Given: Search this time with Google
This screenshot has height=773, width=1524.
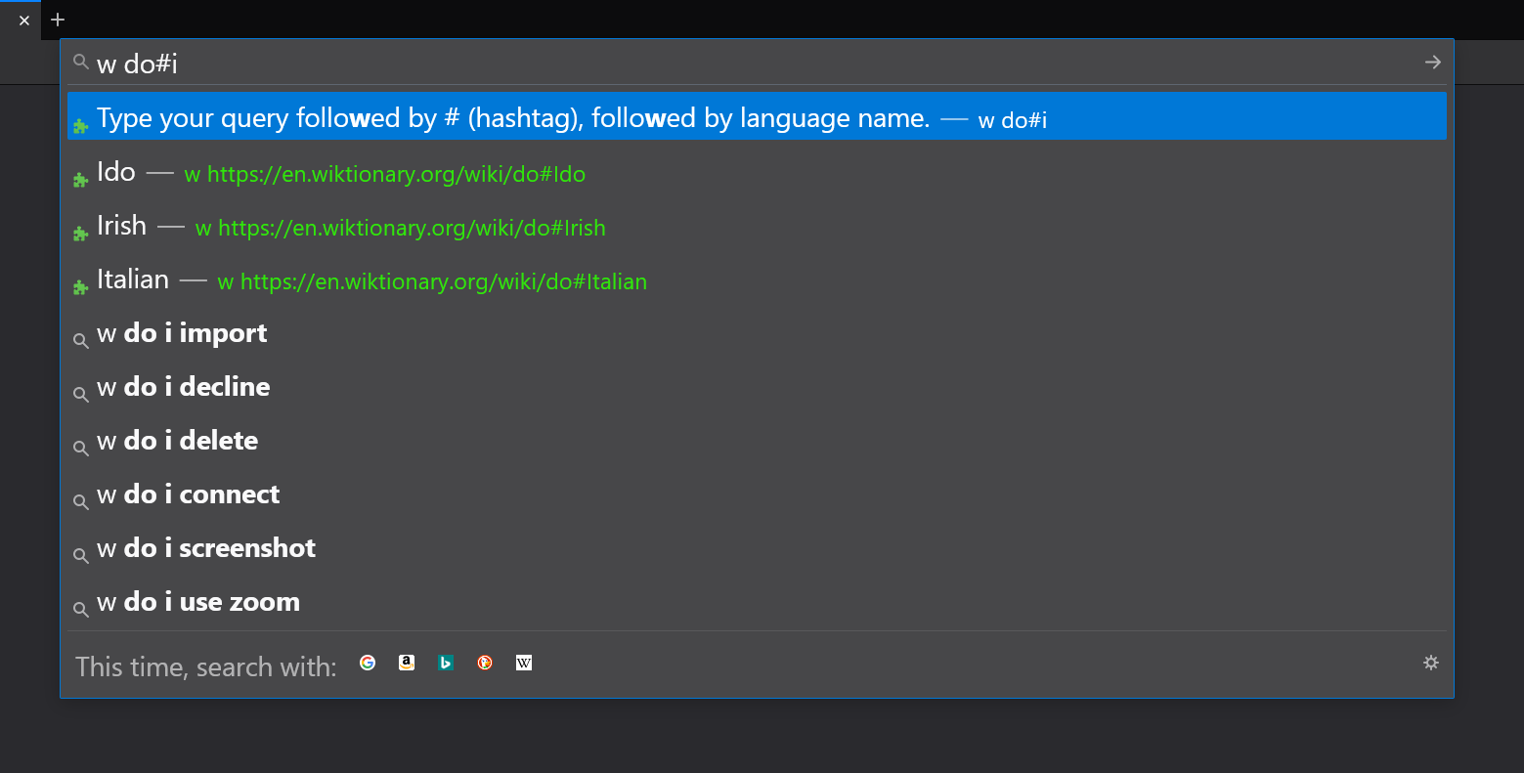Looking at the screenshot, I should pos(368,663).
